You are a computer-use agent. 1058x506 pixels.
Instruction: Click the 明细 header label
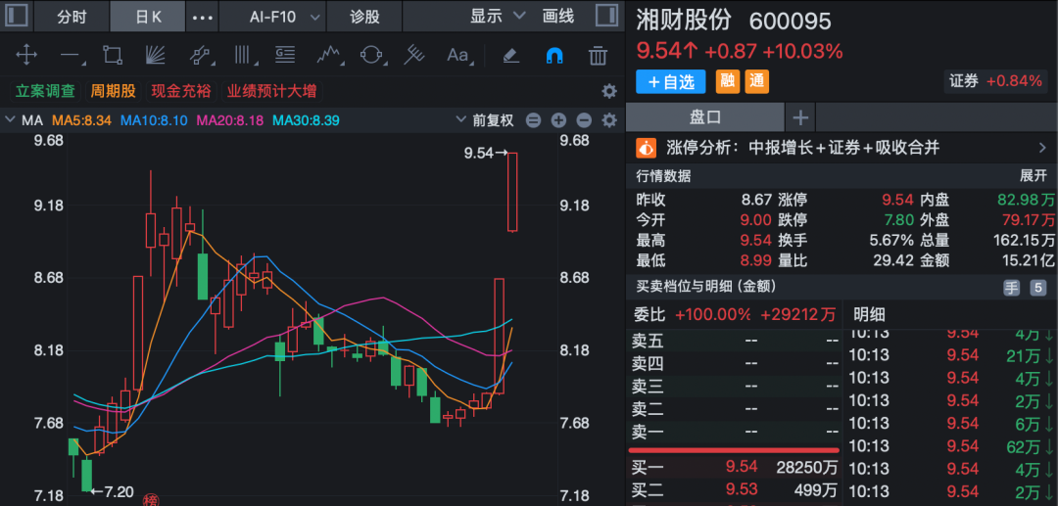click(869, 314)
